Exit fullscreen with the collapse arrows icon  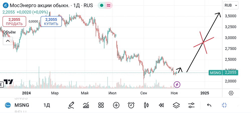click(x=224, y=105)
